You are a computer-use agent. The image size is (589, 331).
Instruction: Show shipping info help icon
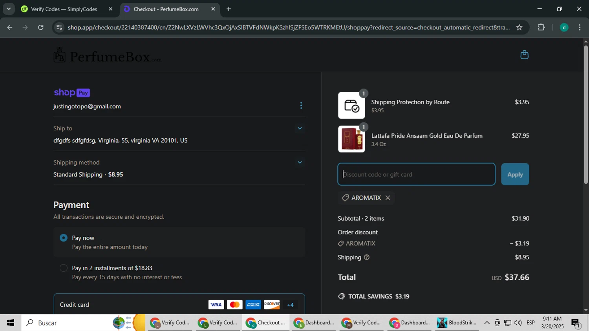click(367, 258)
